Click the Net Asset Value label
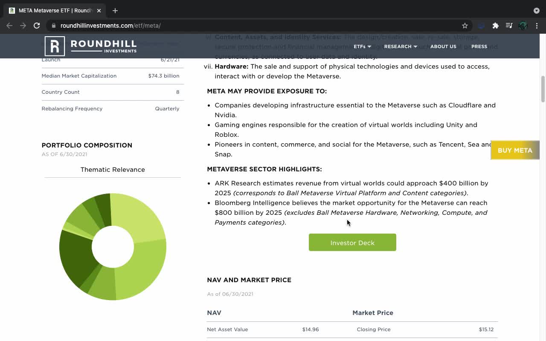This screenshot has height=341, width=546. (x=227, y=329)
